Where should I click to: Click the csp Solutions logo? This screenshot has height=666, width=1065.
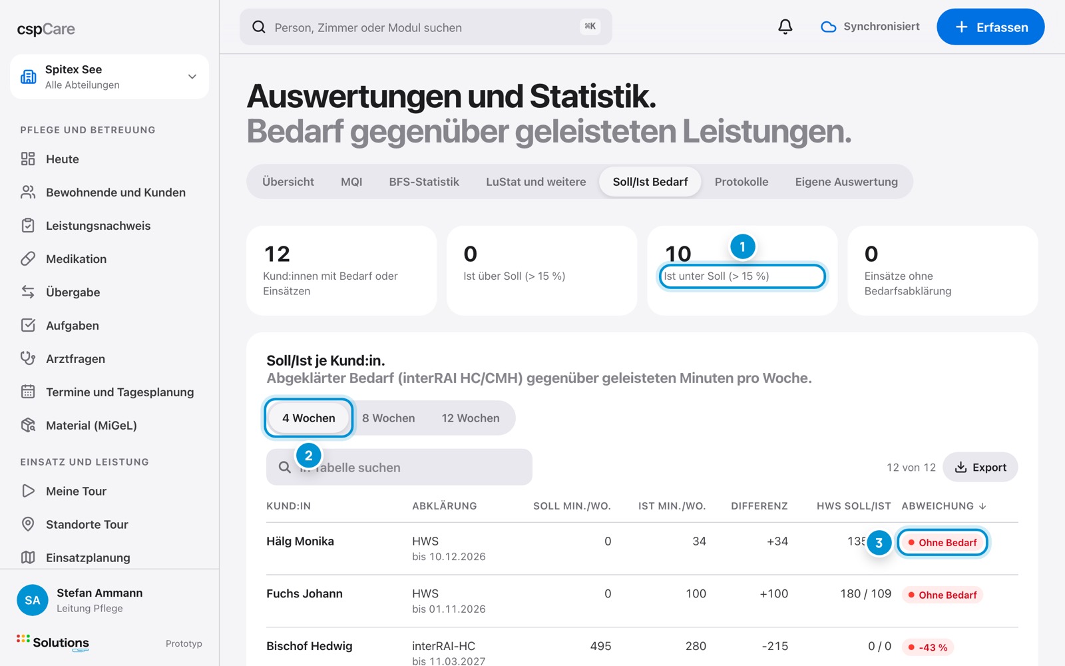(53, 643)
